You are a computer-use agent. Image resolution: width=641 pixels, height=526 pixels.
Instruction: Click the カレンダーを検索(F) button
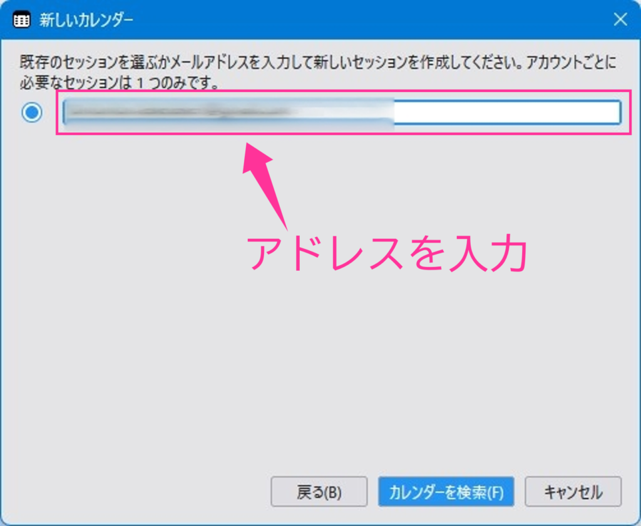tap(446, 492)
